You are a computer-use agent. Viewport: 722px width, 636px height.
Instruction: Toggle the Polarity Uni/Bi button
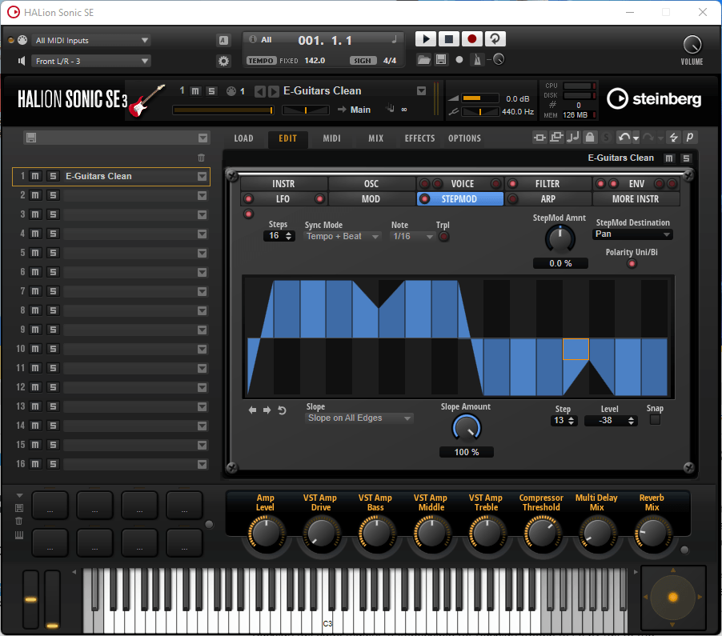(632, 264)
